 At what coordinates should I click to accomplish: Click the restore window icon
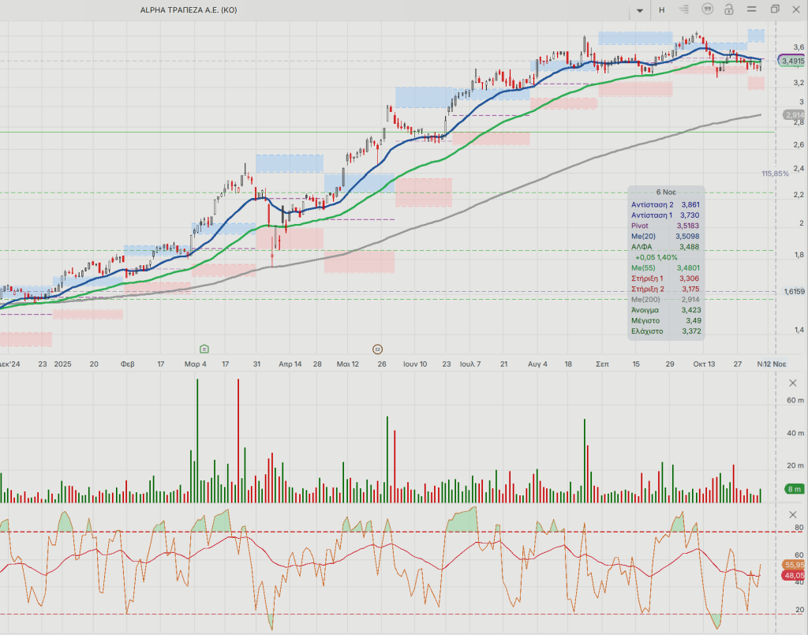tap(775, 9)
